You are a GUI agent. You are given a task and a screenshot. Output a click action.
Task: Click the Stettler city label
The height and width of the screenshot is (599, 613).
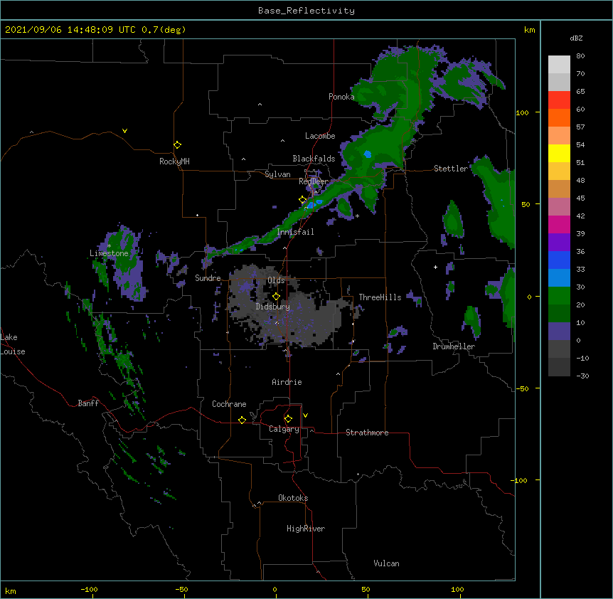451,169
